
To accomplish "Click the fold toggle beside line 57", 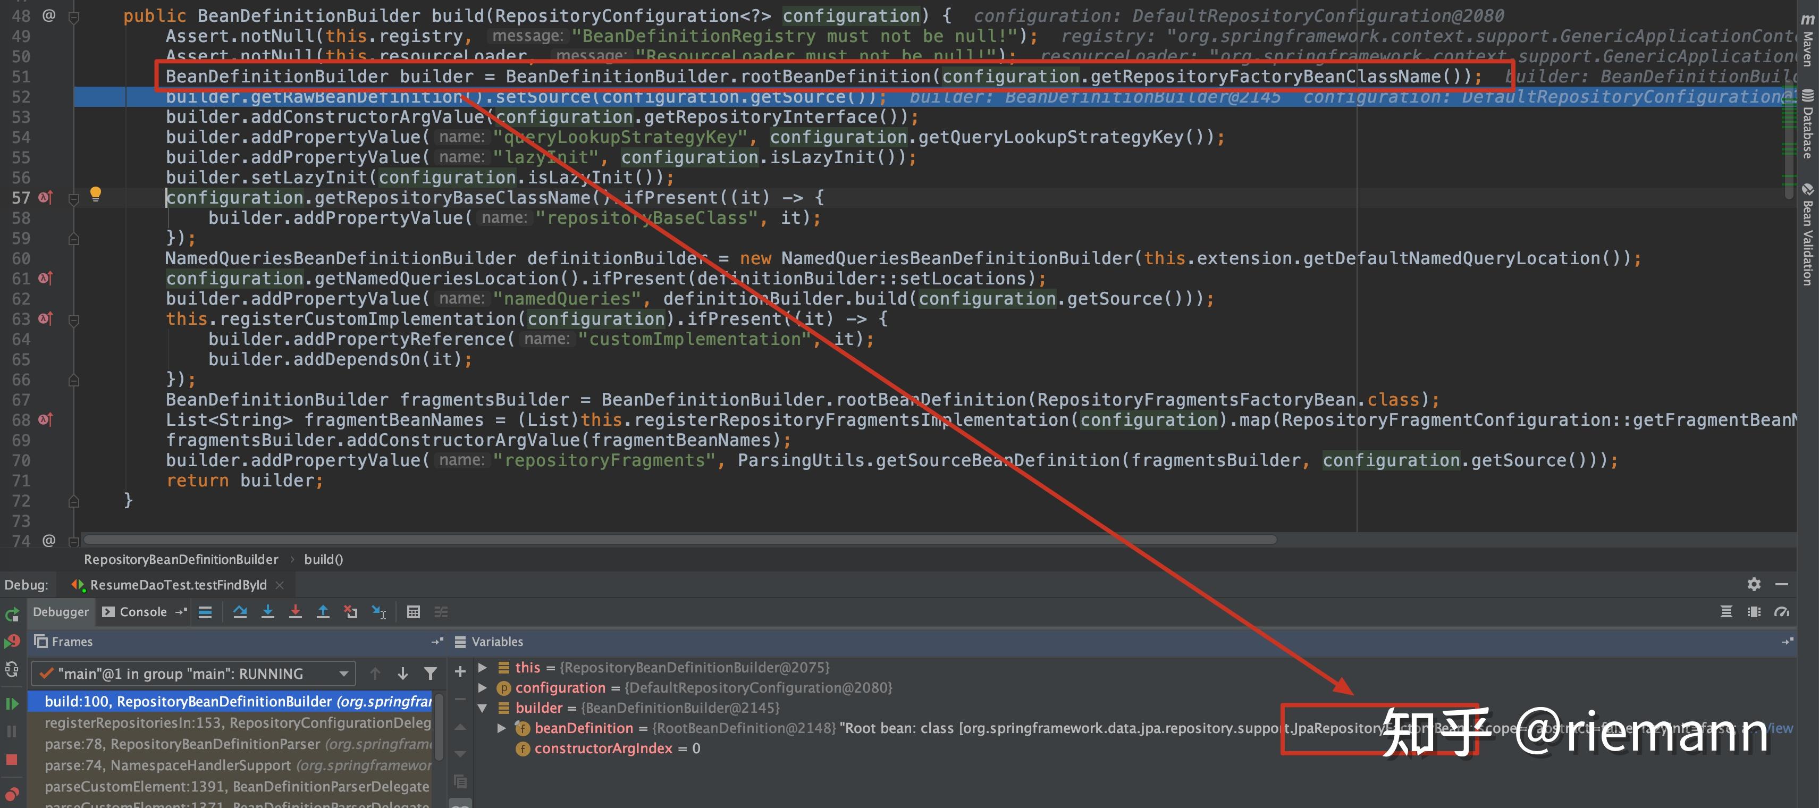I will (x=73, y=198).
